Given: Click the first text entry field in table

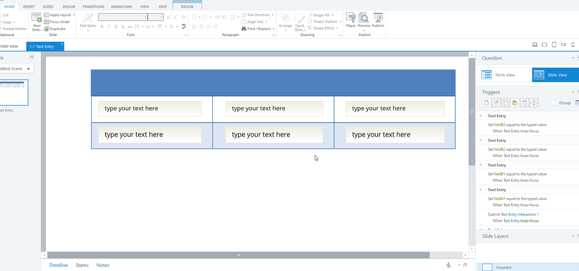Looking at the screenshot, I should pos(150,108).
